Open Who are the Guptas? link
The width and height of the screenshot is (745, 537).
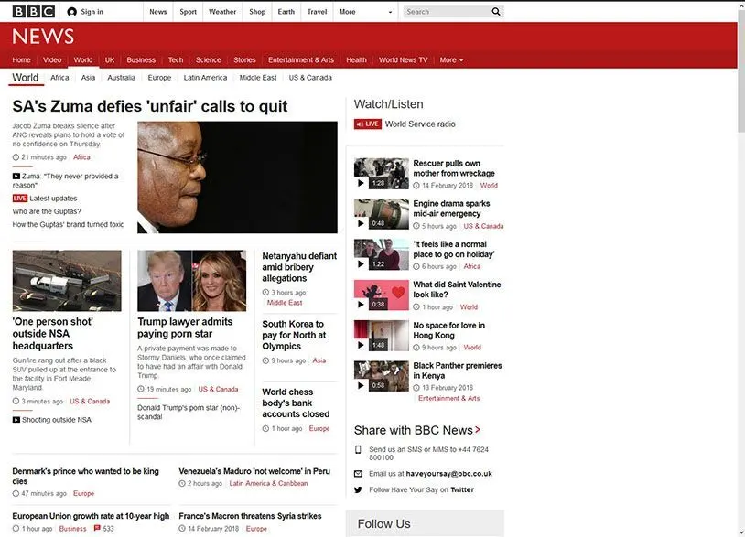(47, 211)
